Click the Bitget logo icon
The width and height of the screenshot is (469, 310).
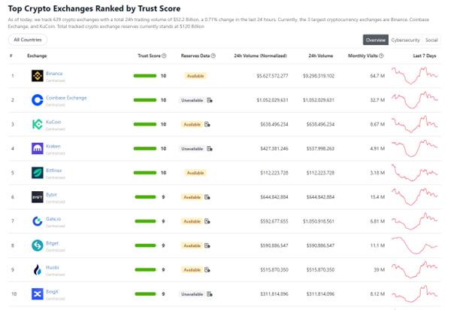point(38,245)
